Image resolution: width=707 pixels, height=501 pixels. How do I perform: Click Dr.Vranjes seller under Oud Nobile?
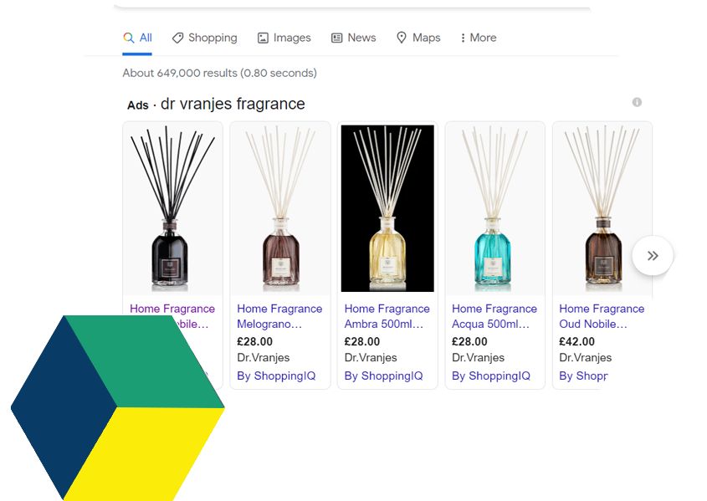pos(585,358)
